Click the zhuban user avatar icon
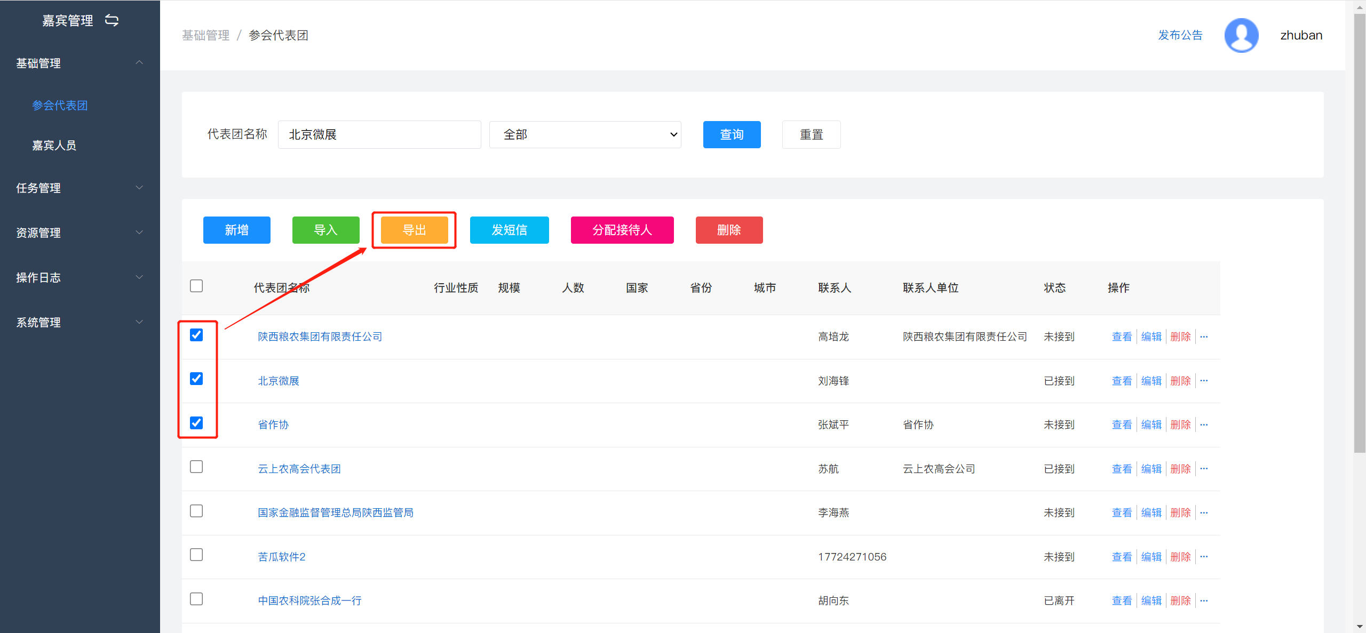This screenshot has height=633, width=1366. click(x=1241, y=35)
